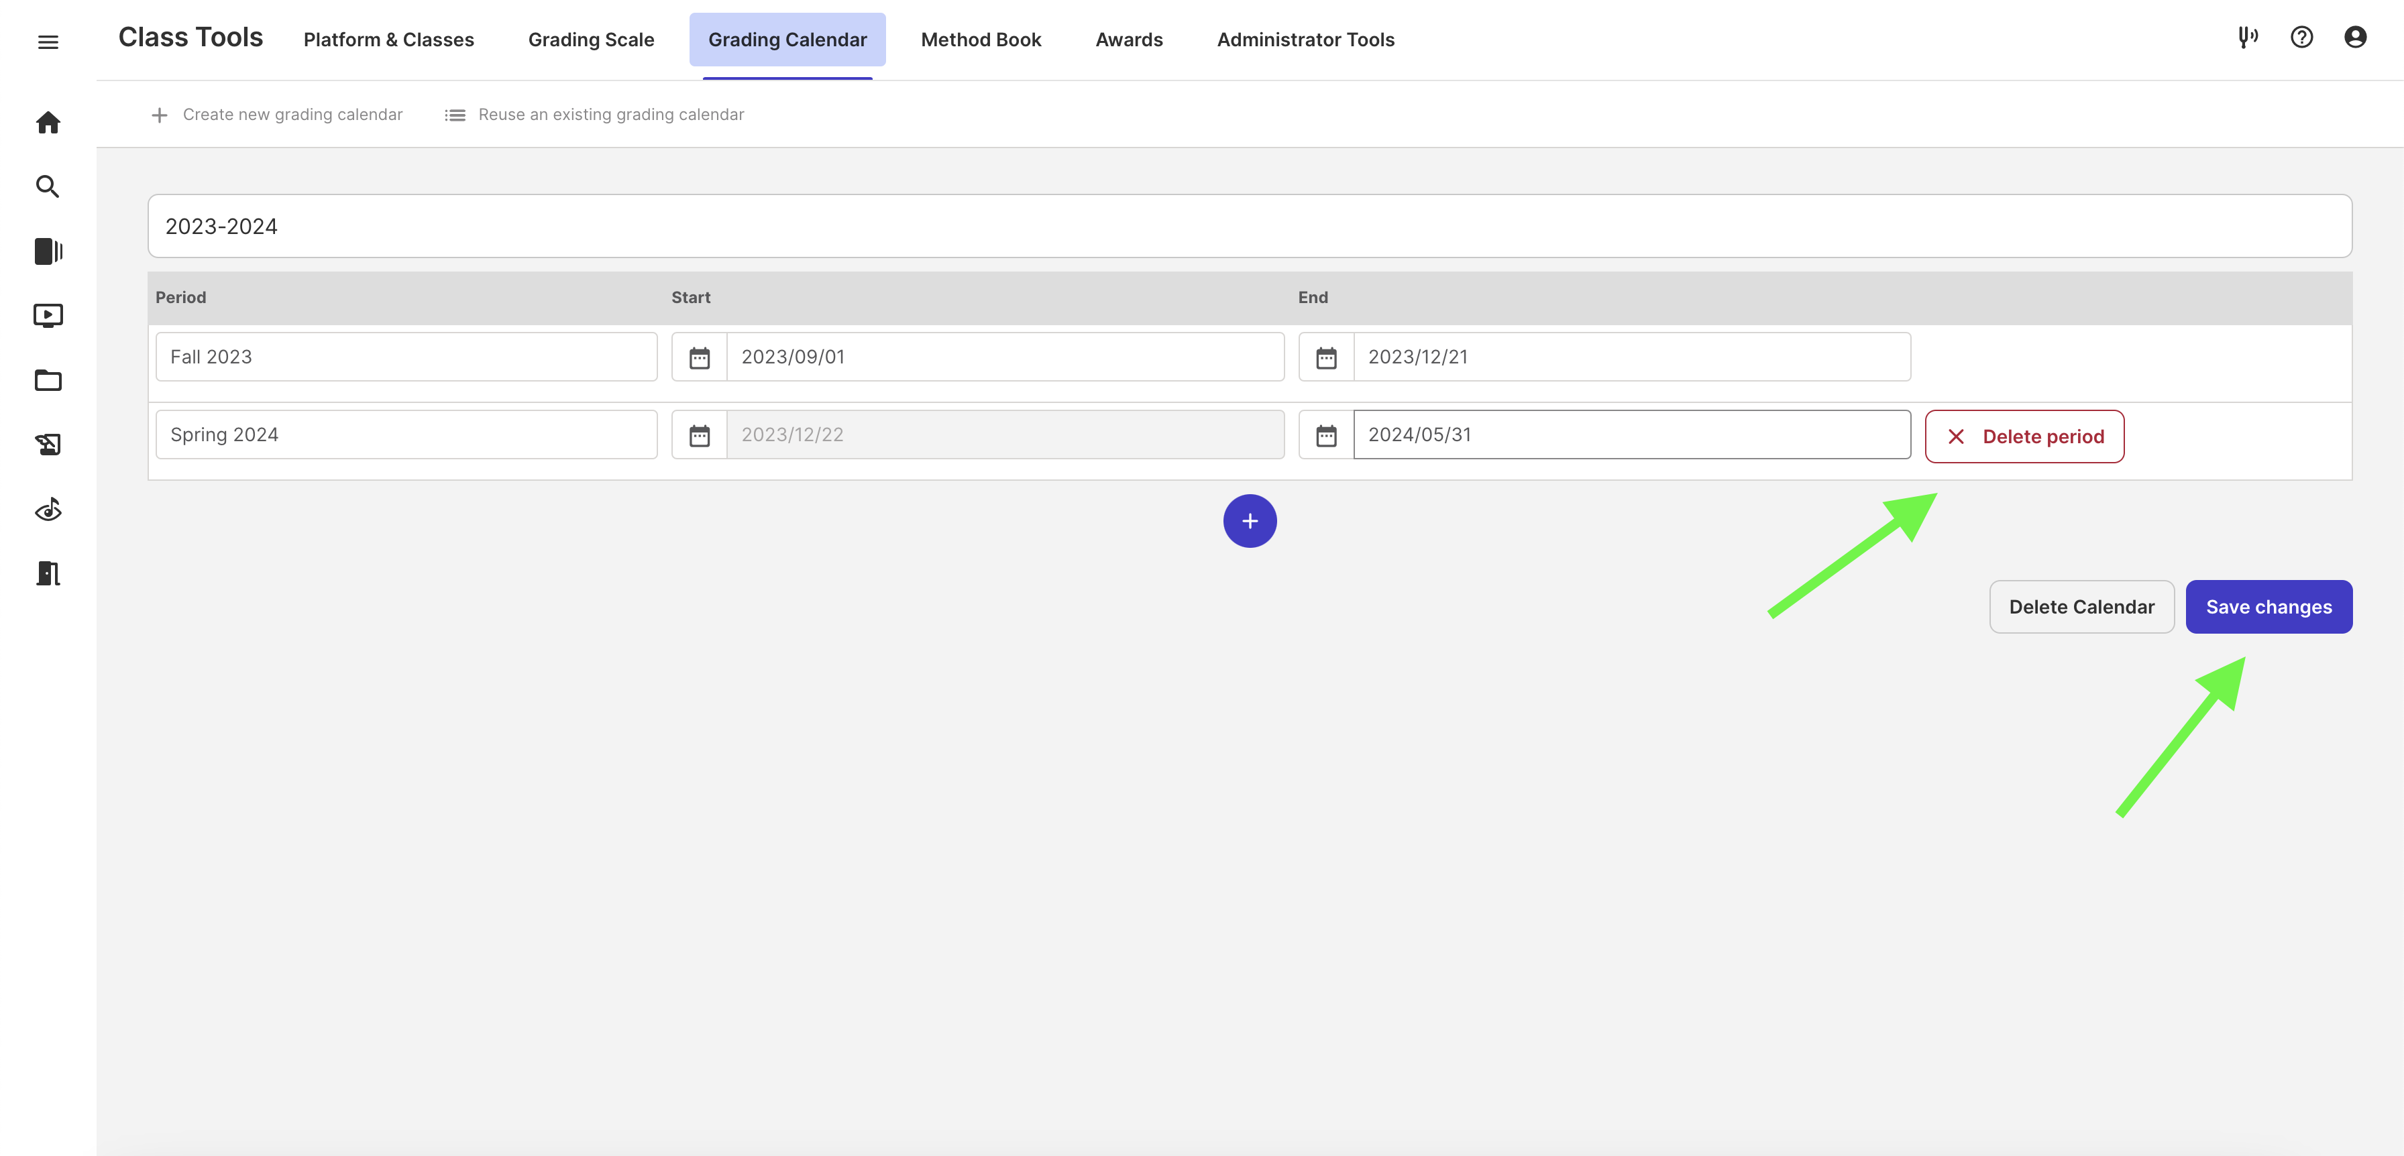Open search from the sidebar
Image resolution: width=2404 pixels, height=1156 pixels.
48,186
